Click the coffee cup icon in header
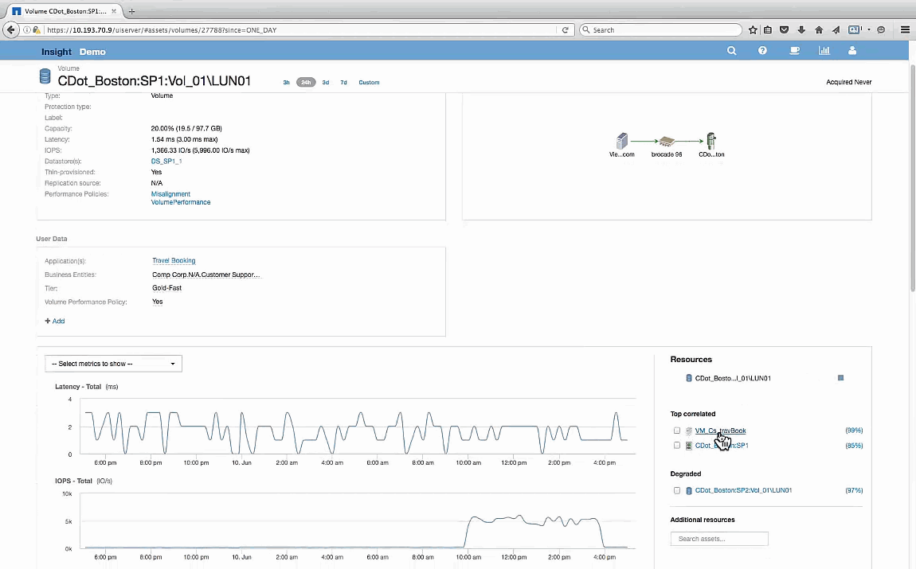The image size is (916, 569). coord(794,51)
